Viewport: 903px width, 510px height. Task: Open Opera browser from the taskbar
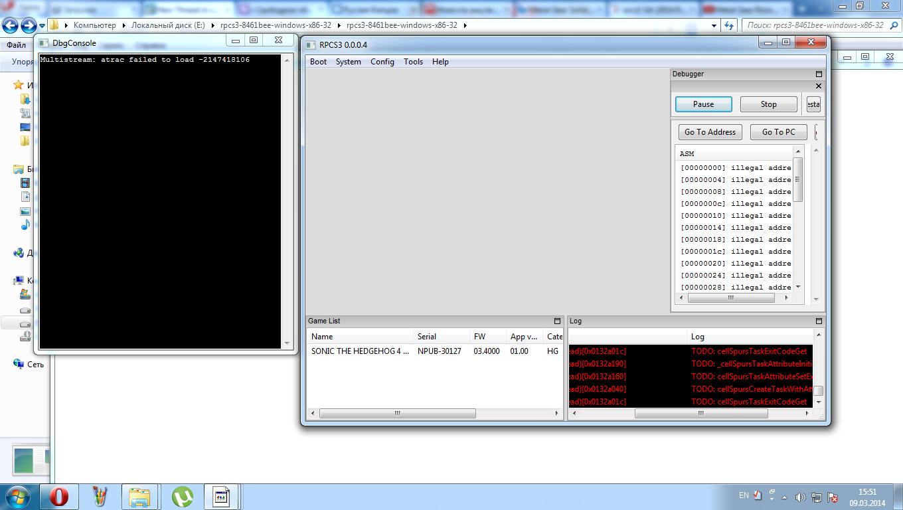click(x=59, y=497)
